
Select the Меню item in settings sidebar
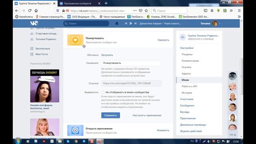(199, 80)
